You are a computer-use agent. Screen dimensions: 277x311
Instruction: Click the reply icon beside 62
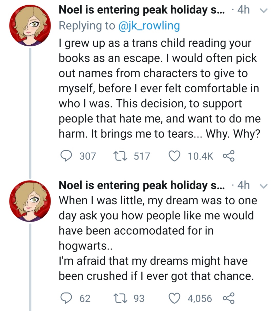66,298
